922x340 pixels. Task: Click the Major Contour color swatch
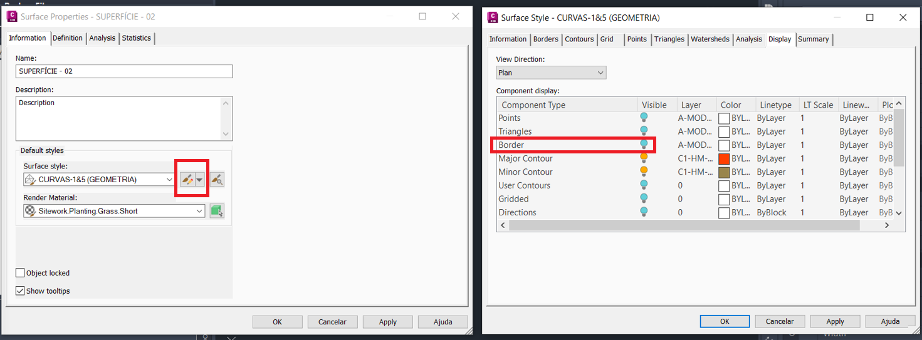724,158
